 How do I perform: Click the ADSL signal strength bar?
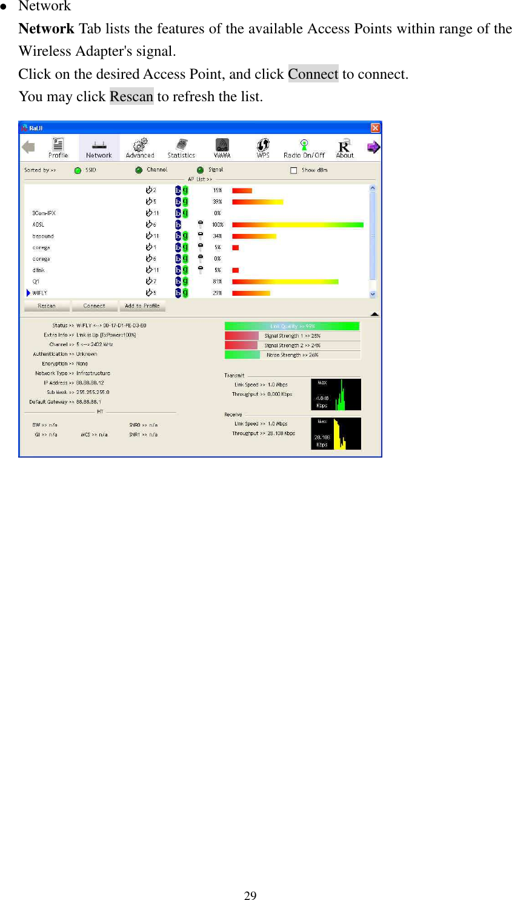point(297,224)
